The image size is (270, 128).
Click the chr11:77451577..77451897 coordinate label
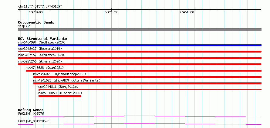pyautogui.click(x=40, y=7)
